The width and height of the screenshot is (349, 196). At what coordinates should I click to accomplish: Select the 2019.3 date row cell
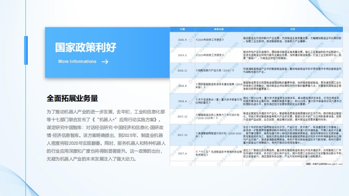(182, 55)
